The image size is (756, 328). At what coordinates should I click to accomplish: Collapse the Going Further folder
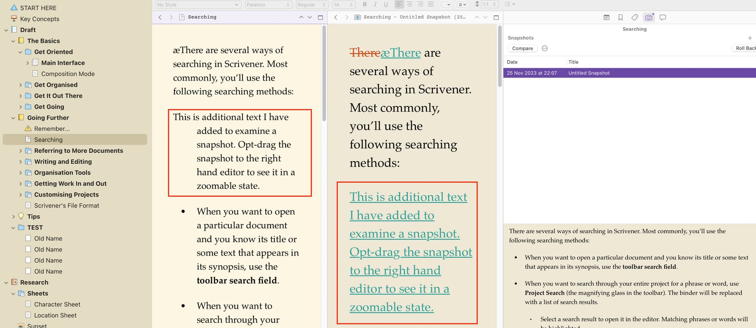(x=13, y=118)
